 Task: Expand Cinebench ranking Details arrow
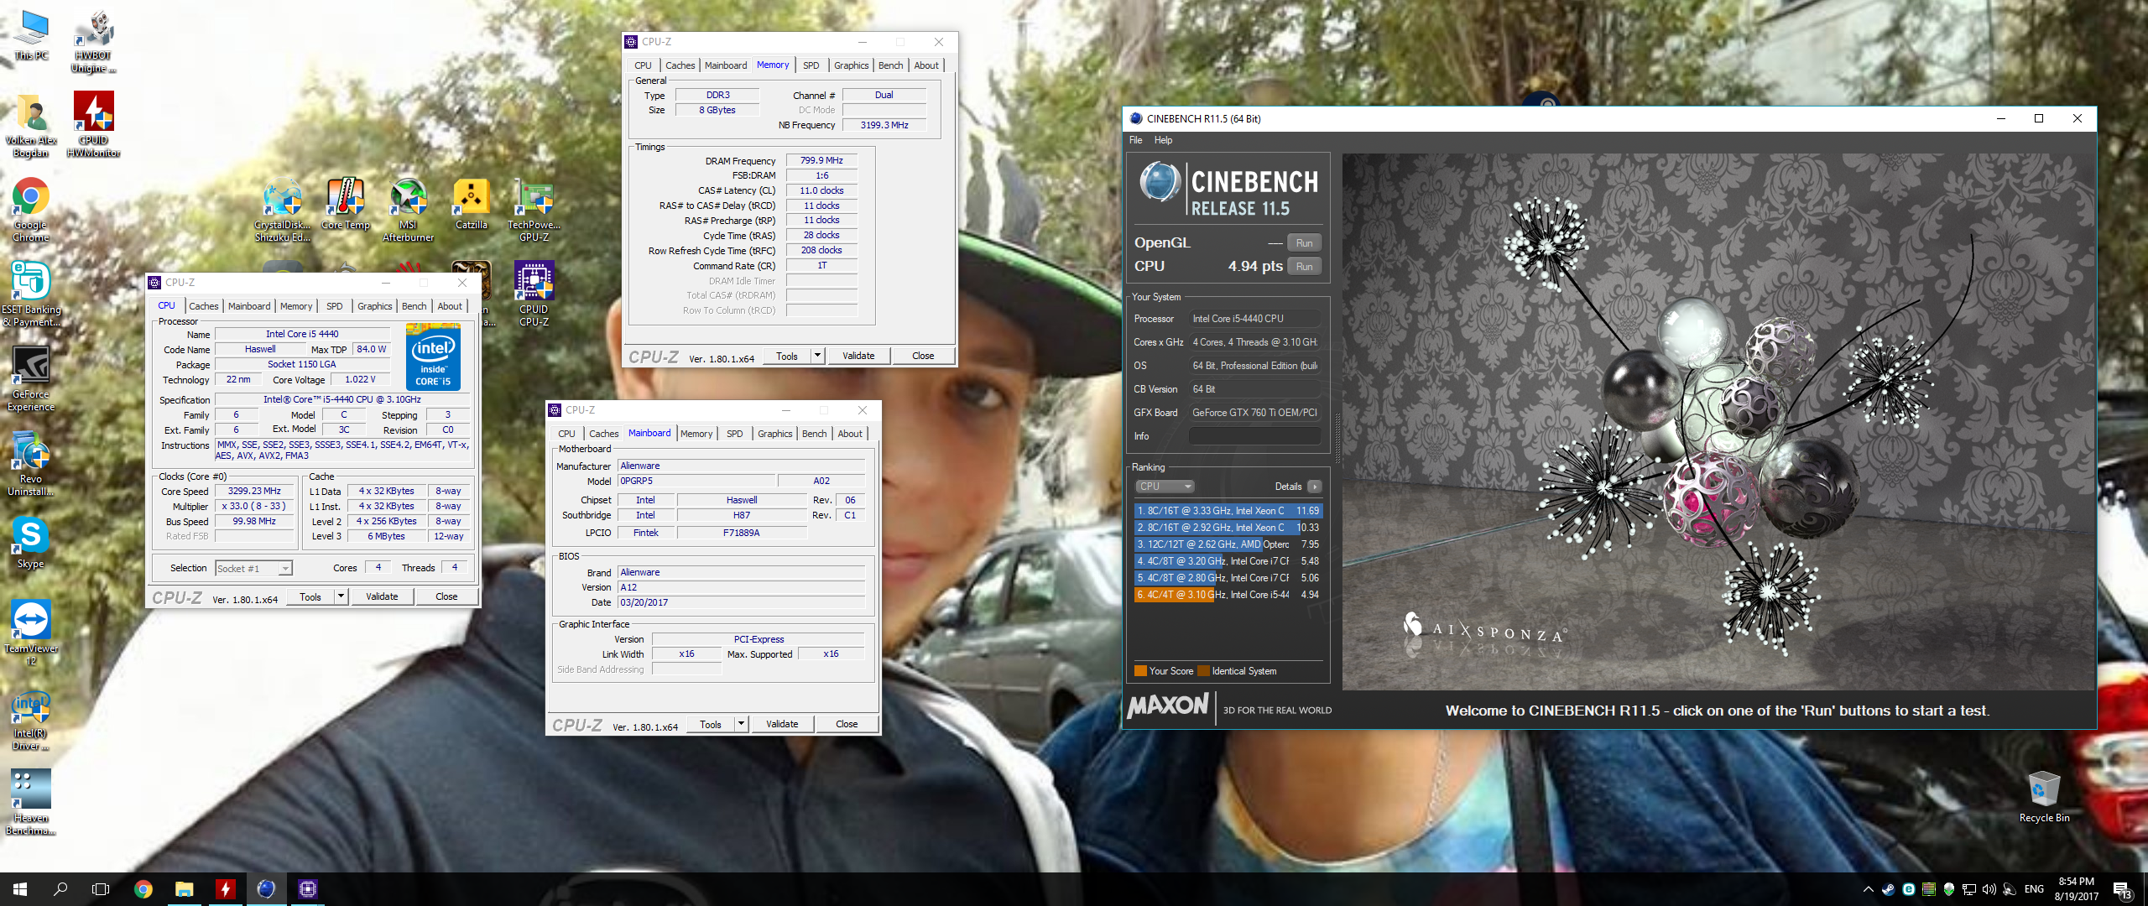(x=1314, y=487)
